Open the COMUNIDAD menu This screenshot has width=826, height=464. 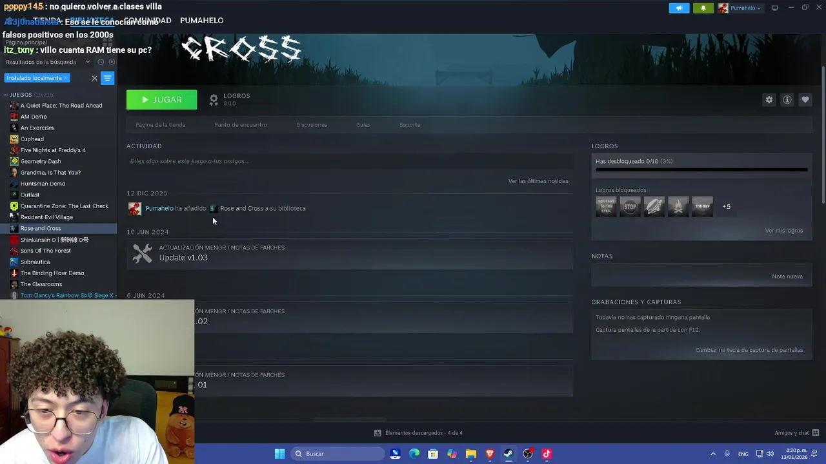148,21
